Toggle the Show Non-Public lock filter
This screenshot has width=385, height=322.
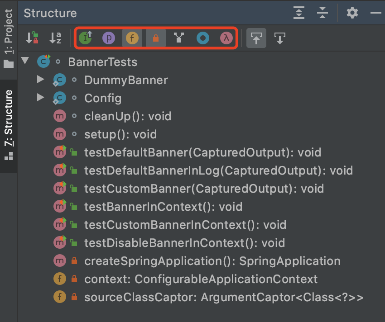coord(156,38)
